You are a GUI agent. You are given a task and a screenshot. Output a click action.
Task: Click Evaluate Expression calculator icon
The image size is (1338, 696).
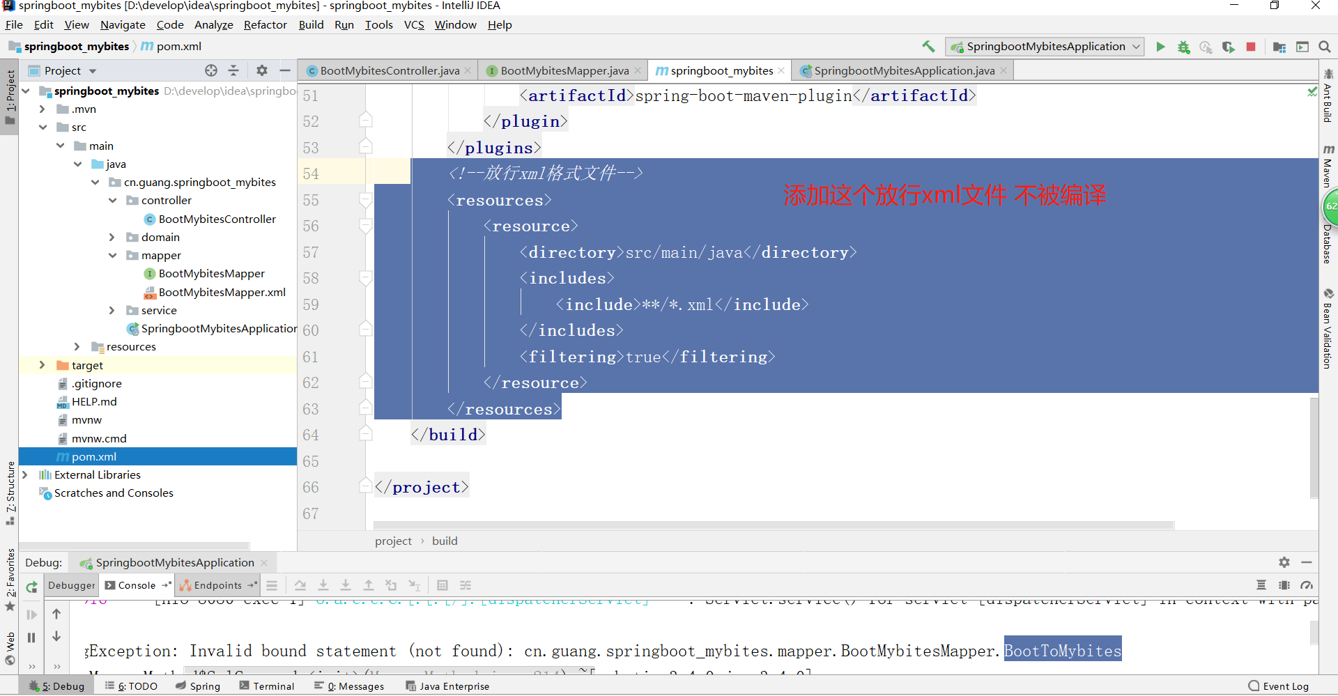tap(442, 585)
